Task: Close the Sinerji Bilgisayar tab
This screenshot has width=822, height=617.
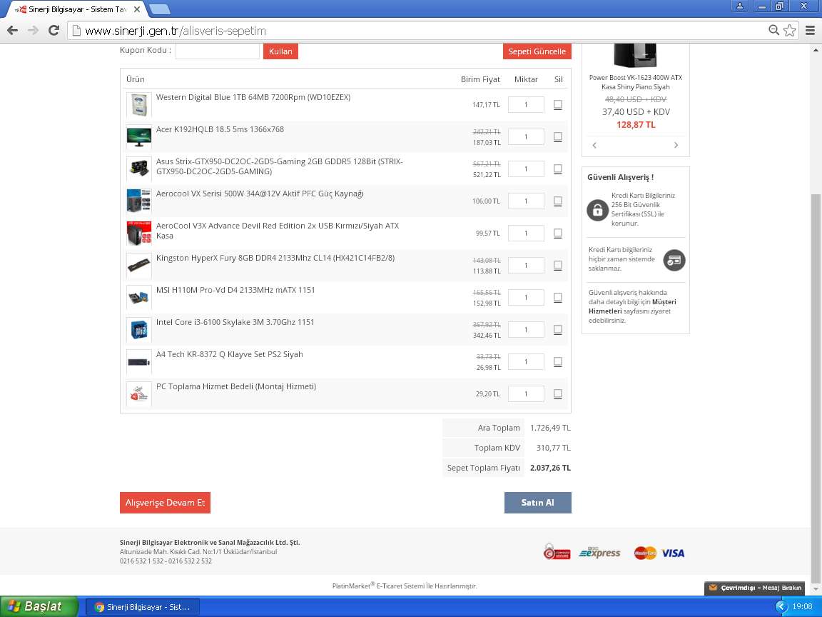Action: click(x=137, y=9)
